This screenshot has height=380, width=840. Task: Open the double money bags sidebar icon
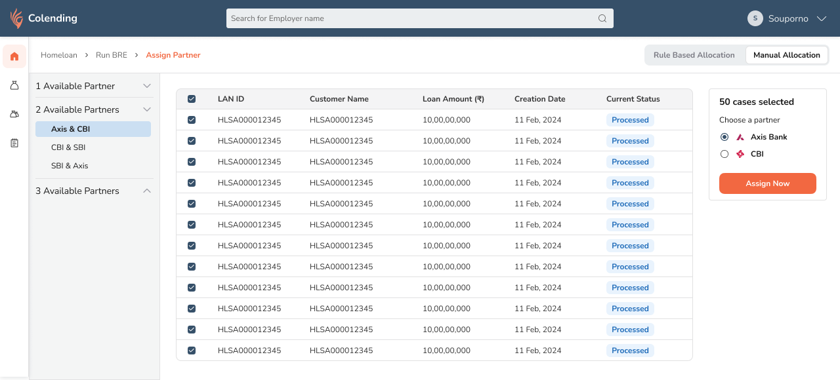pyautogui.click(x=14, y=114)
